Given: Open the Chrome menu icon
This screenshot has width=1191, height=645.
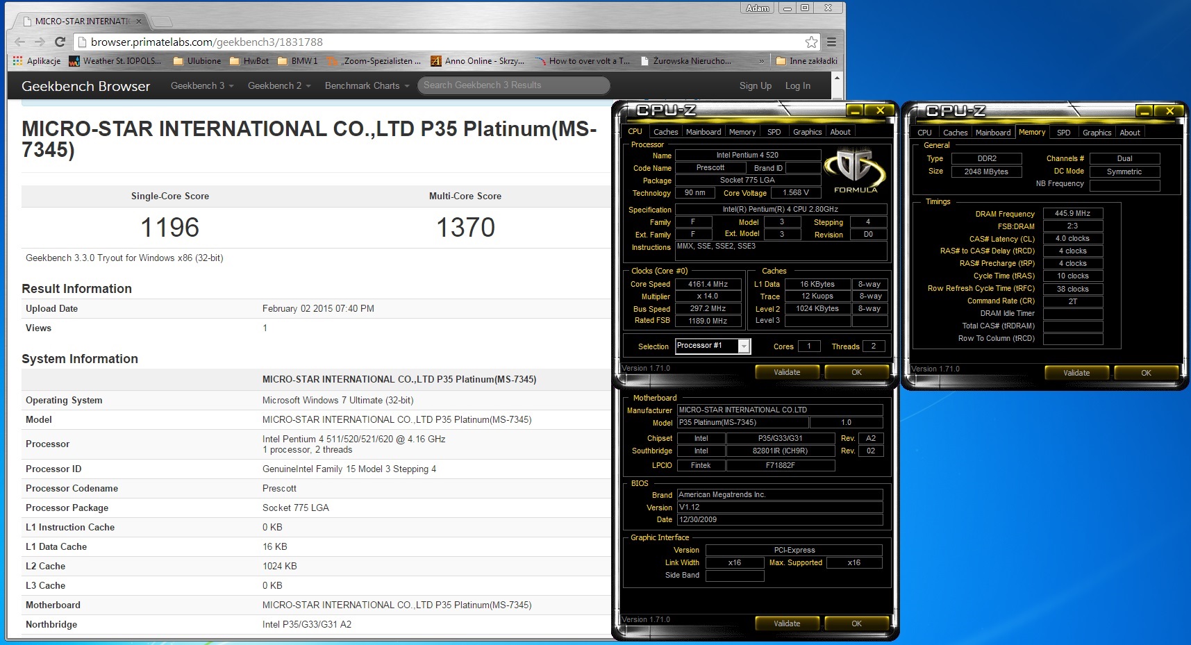Looking at the screenshot, I should [831, 42].
